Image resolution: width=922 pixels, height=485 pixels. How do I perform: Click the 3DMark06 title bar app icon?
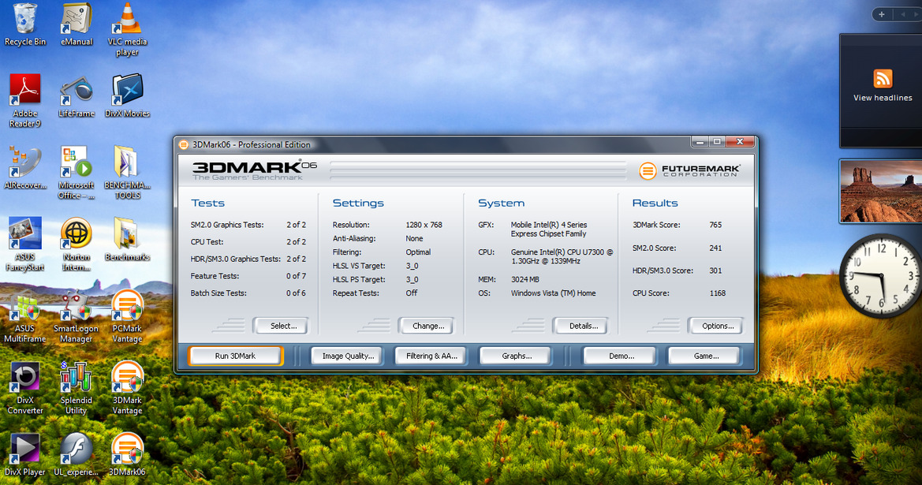click(x=184, y=144)
